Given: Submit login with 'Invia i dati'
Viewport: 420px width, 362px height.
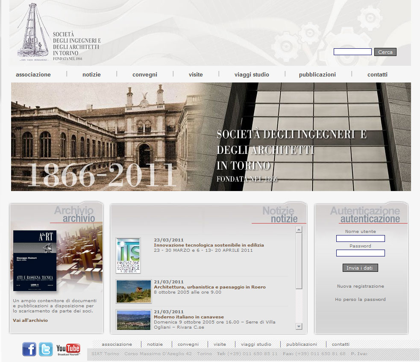Looking at the screenshot, I should tap(360, 268).
